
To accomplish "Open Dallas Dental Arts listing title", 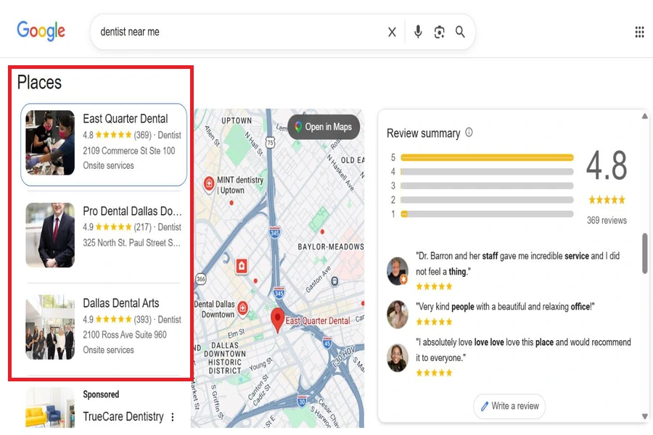I will (x=120, y=303).
